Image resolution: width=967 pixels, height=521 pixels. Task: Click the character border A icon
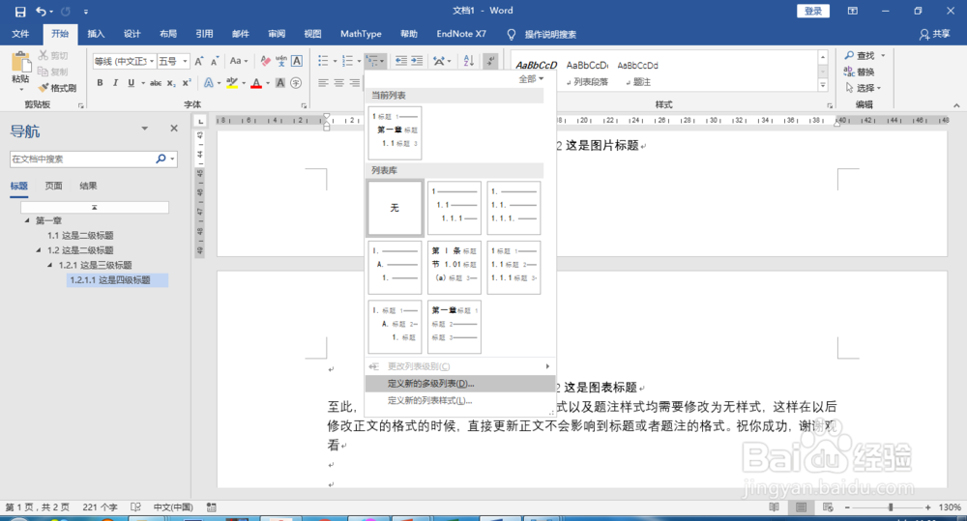click(x=297, y=61)
